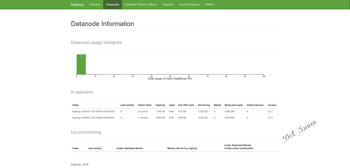The width and height of the screenshot is (350, 168).
Task: Click the In operation section heading
Action: [x=82, y=92]
